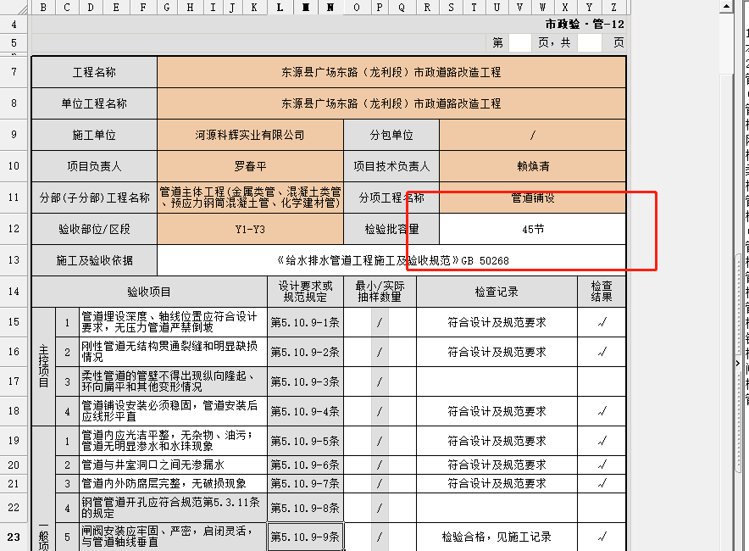Select the empty inspection record cell row 17
Screen dimensions: 749x551
pyautogui.click(x=497, y=381)
